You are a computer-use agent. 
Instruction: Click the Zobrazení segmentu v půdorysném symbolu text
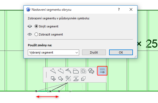[59, 19]
